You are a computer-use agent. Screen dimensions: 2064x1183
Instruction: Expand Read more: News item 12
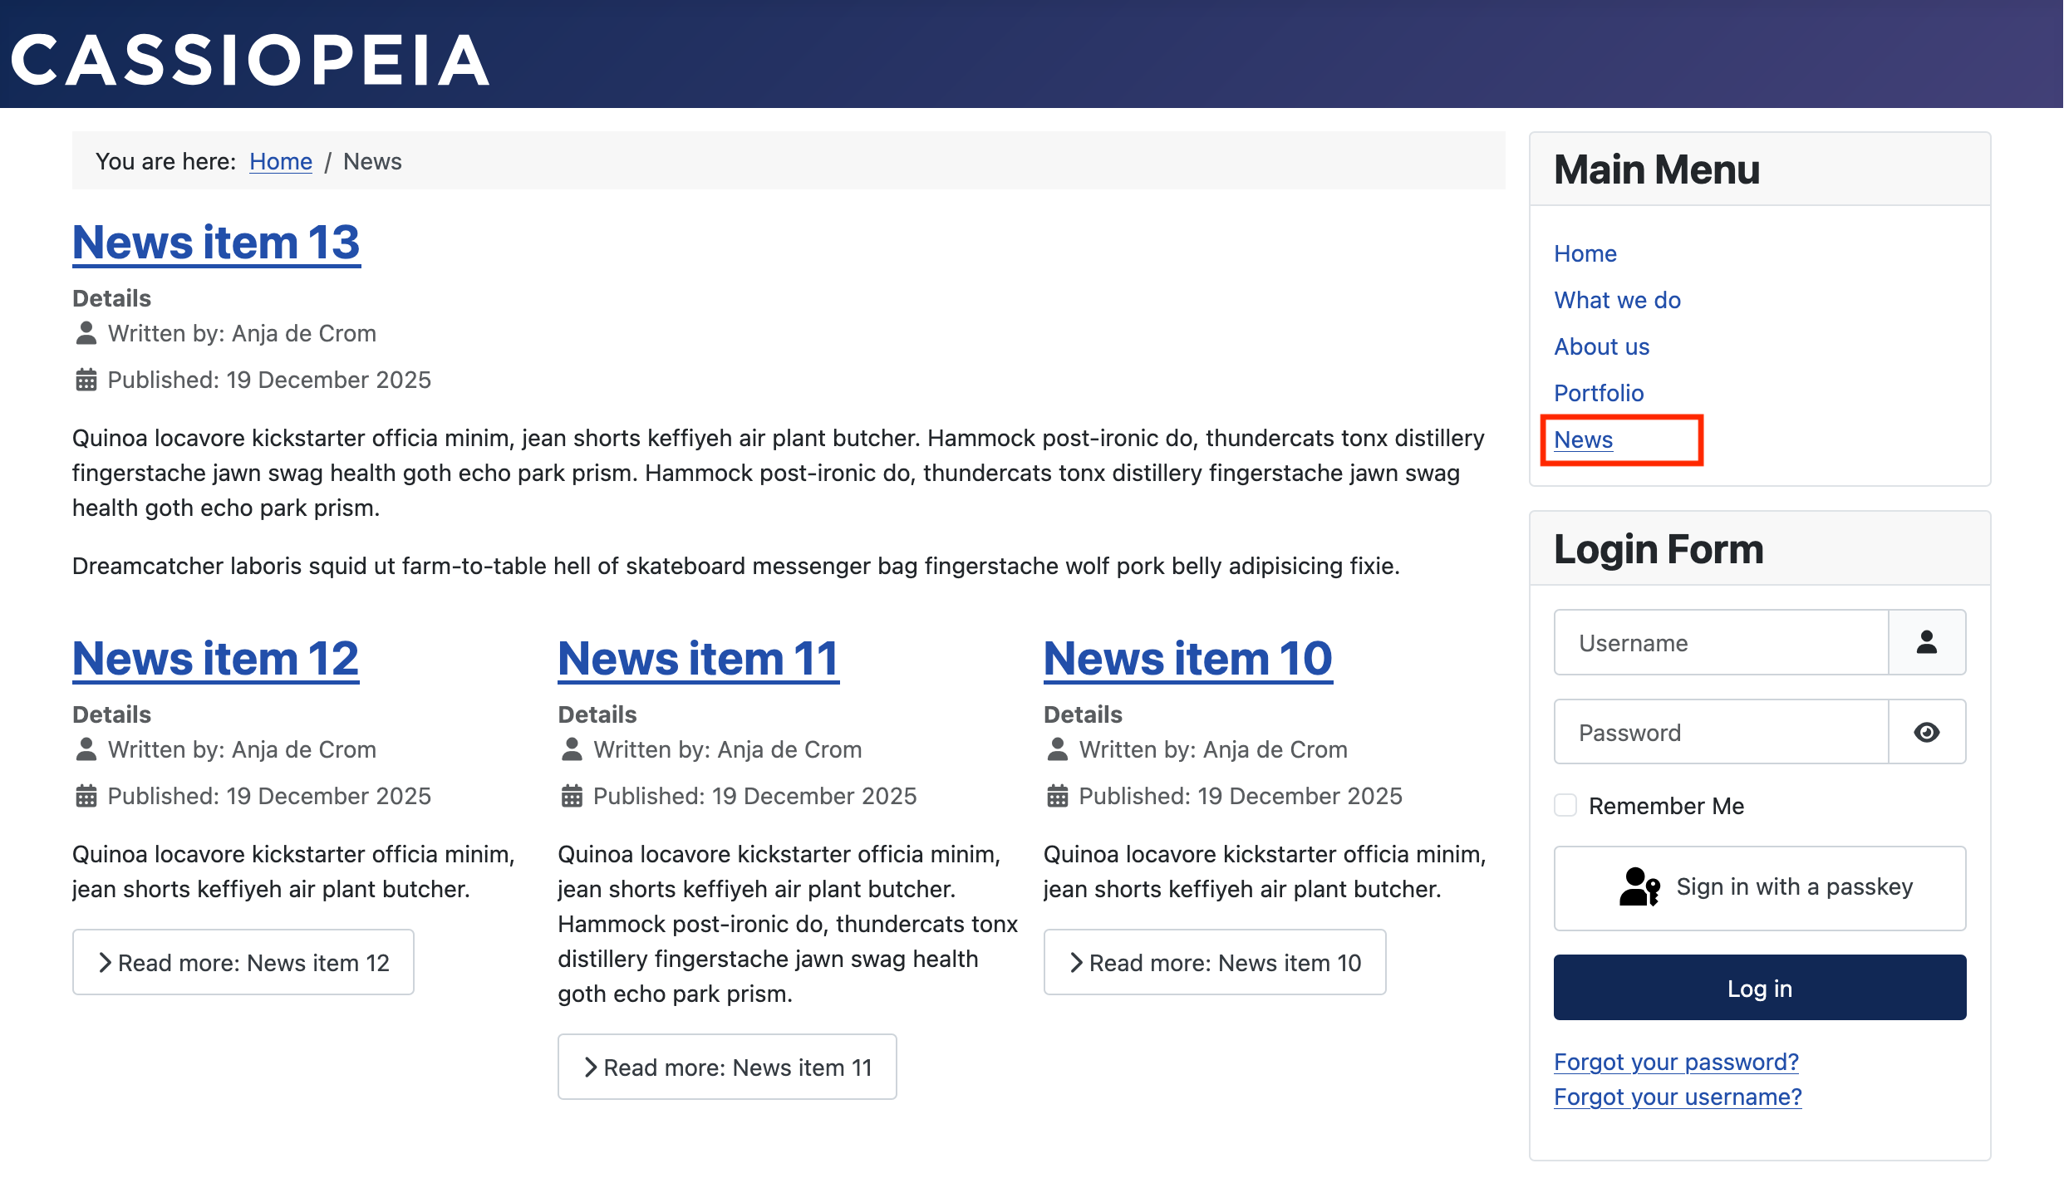coord(243,962)
